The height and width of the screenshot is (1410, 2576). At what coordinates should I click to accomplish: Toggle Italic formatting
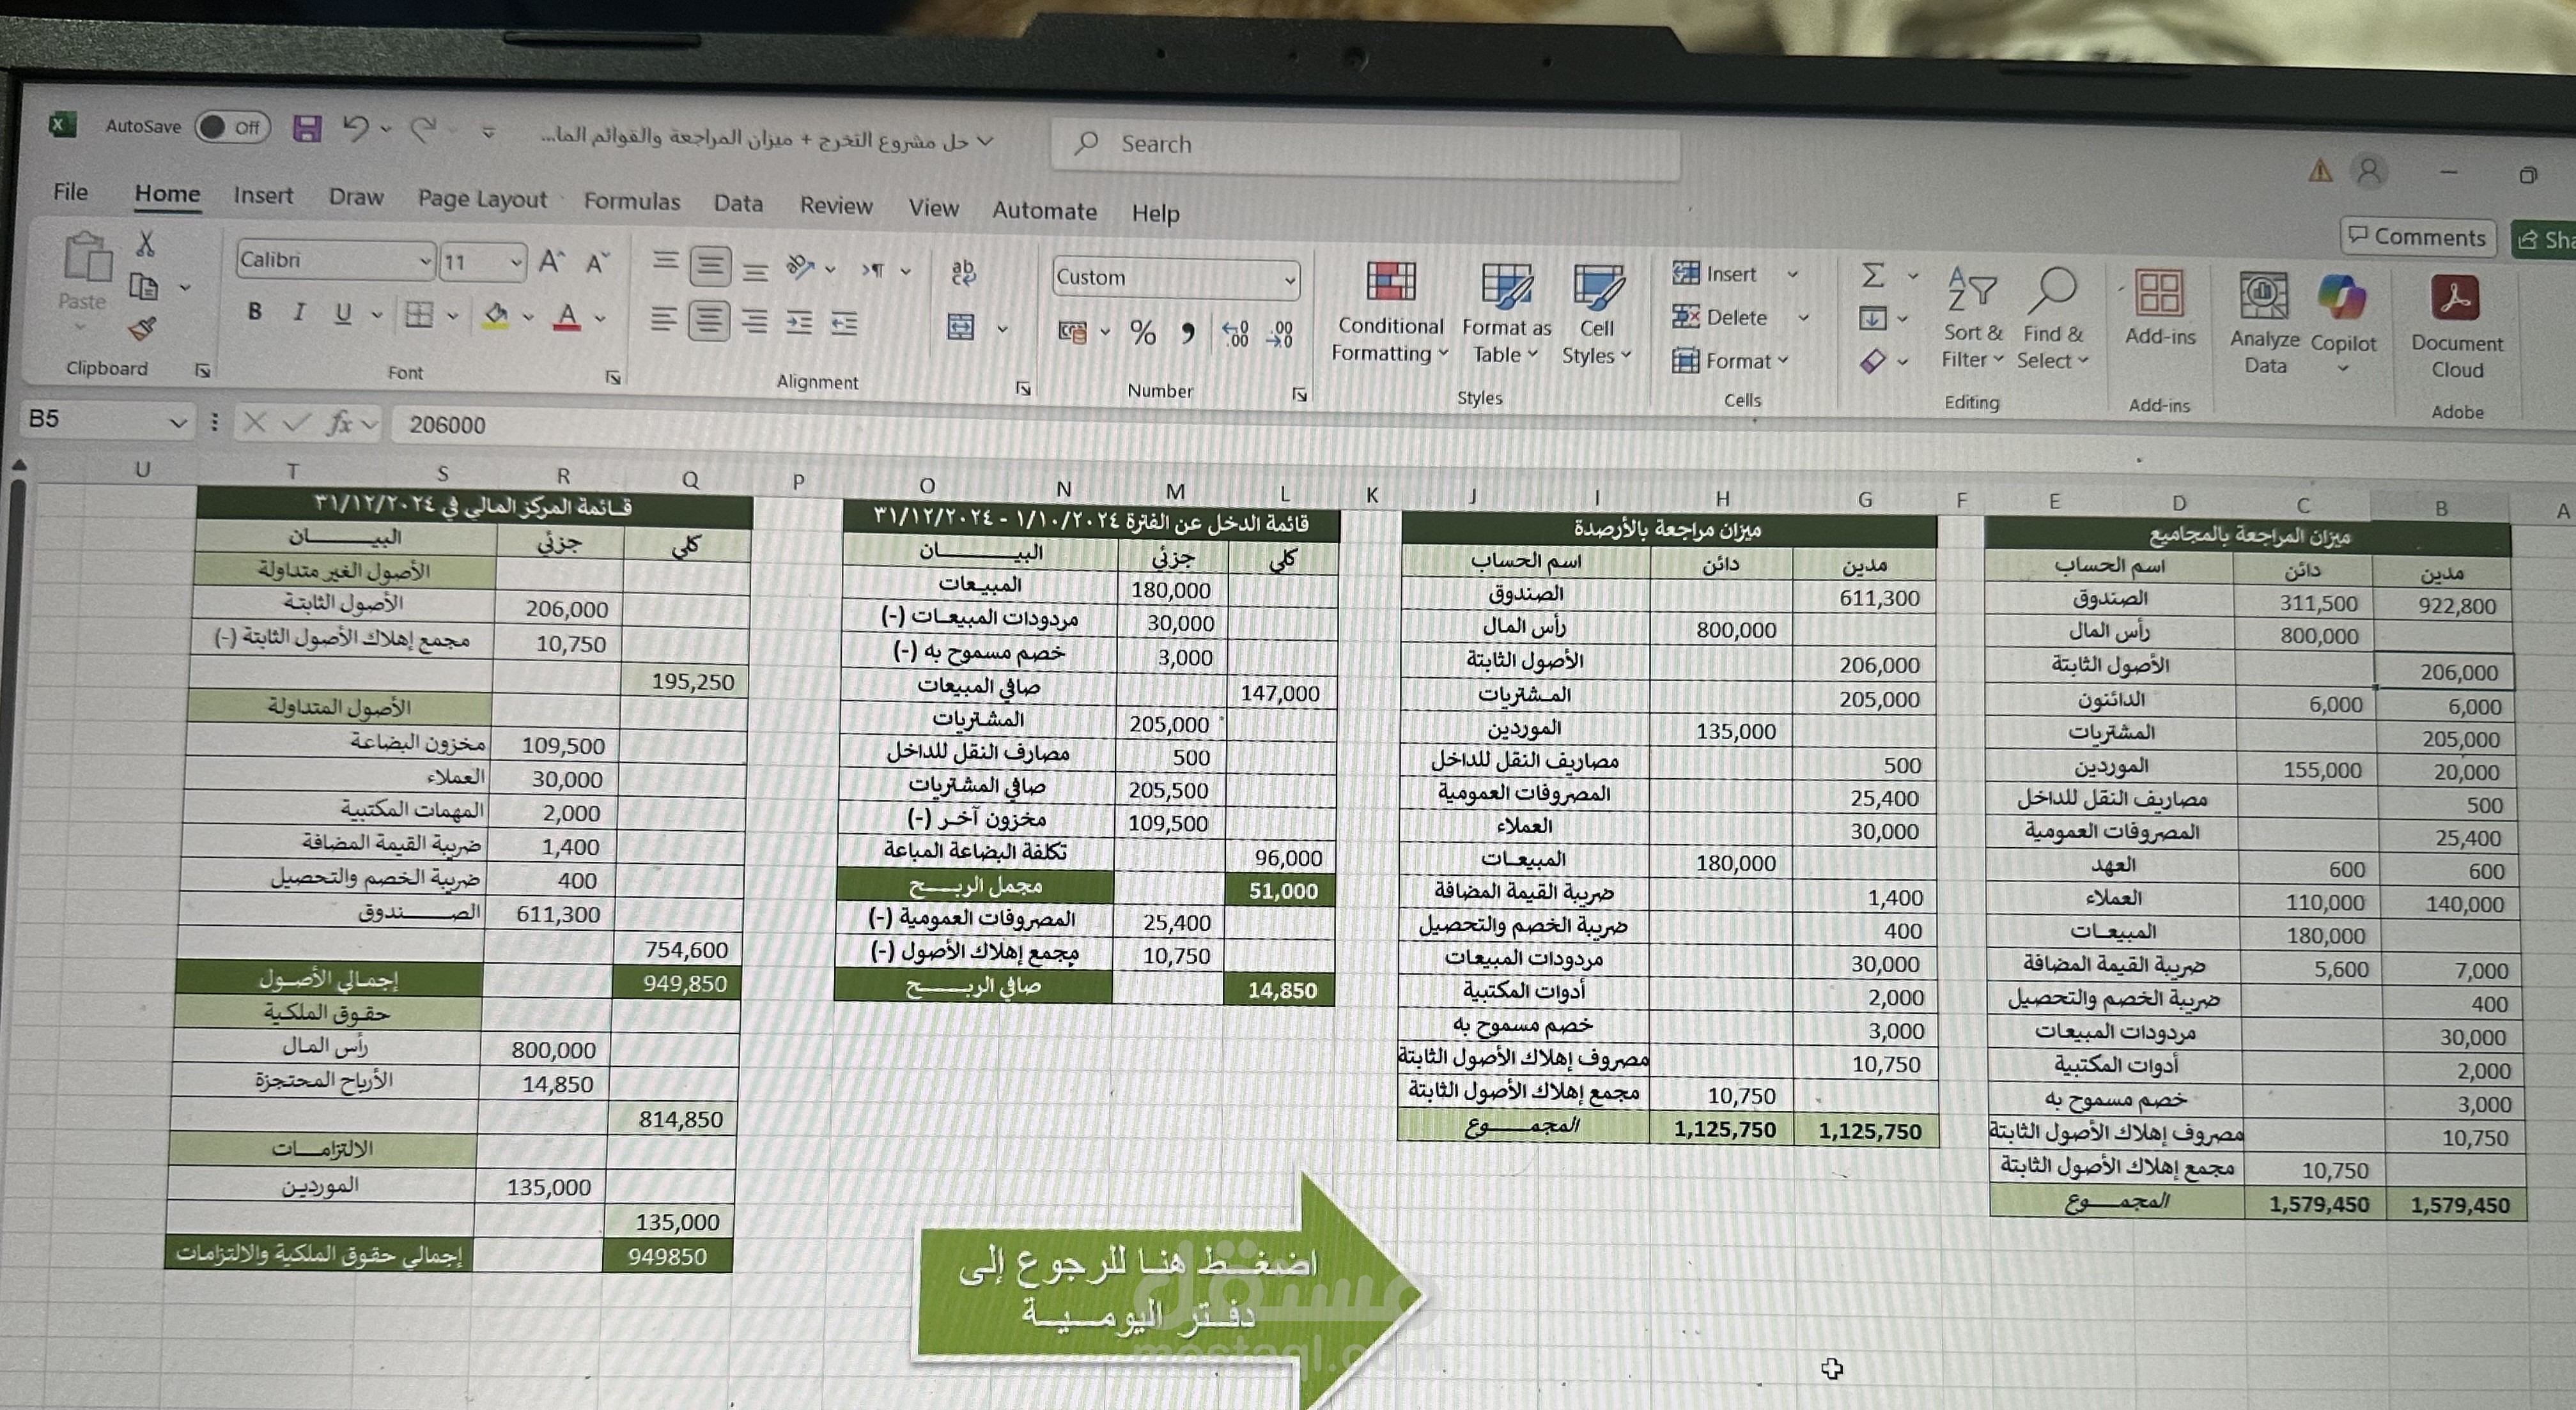(298, 313)
